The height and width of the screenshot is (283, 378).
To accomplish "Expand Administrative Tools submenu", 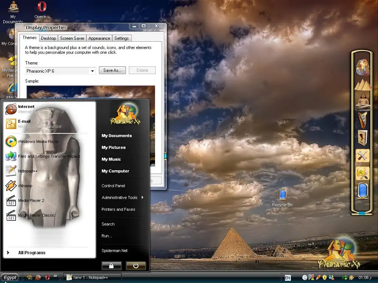I will (123, 198).
